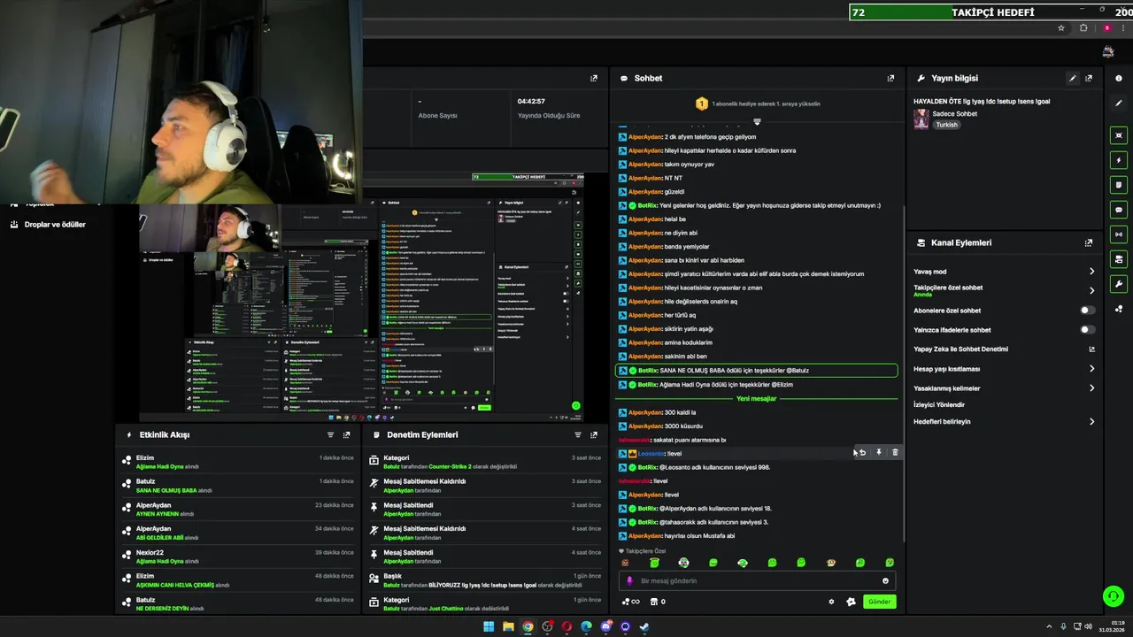Insert the first follower-only emote
The width and height of the screenshot is (1133, 637).
[x=625, y=563]
